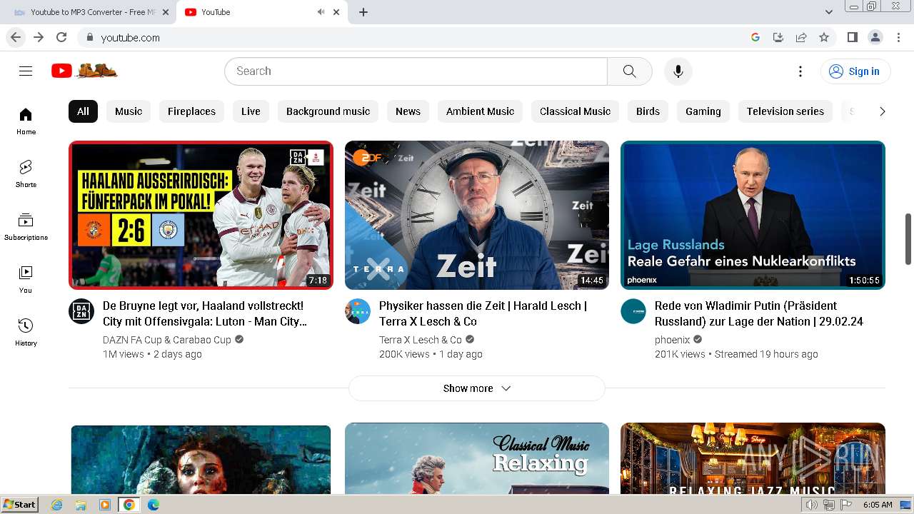
Task: Select Background music filter chip
Action: coord(328,111)
